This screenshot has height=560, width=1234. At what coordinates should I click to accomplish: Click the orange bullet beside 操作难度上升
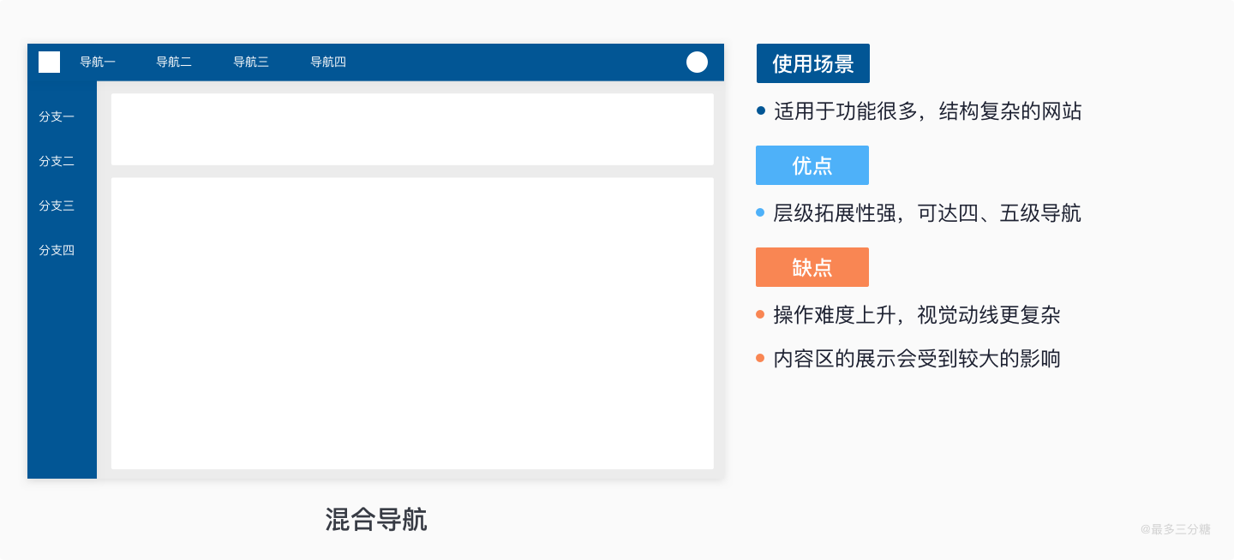pos(760,314)
